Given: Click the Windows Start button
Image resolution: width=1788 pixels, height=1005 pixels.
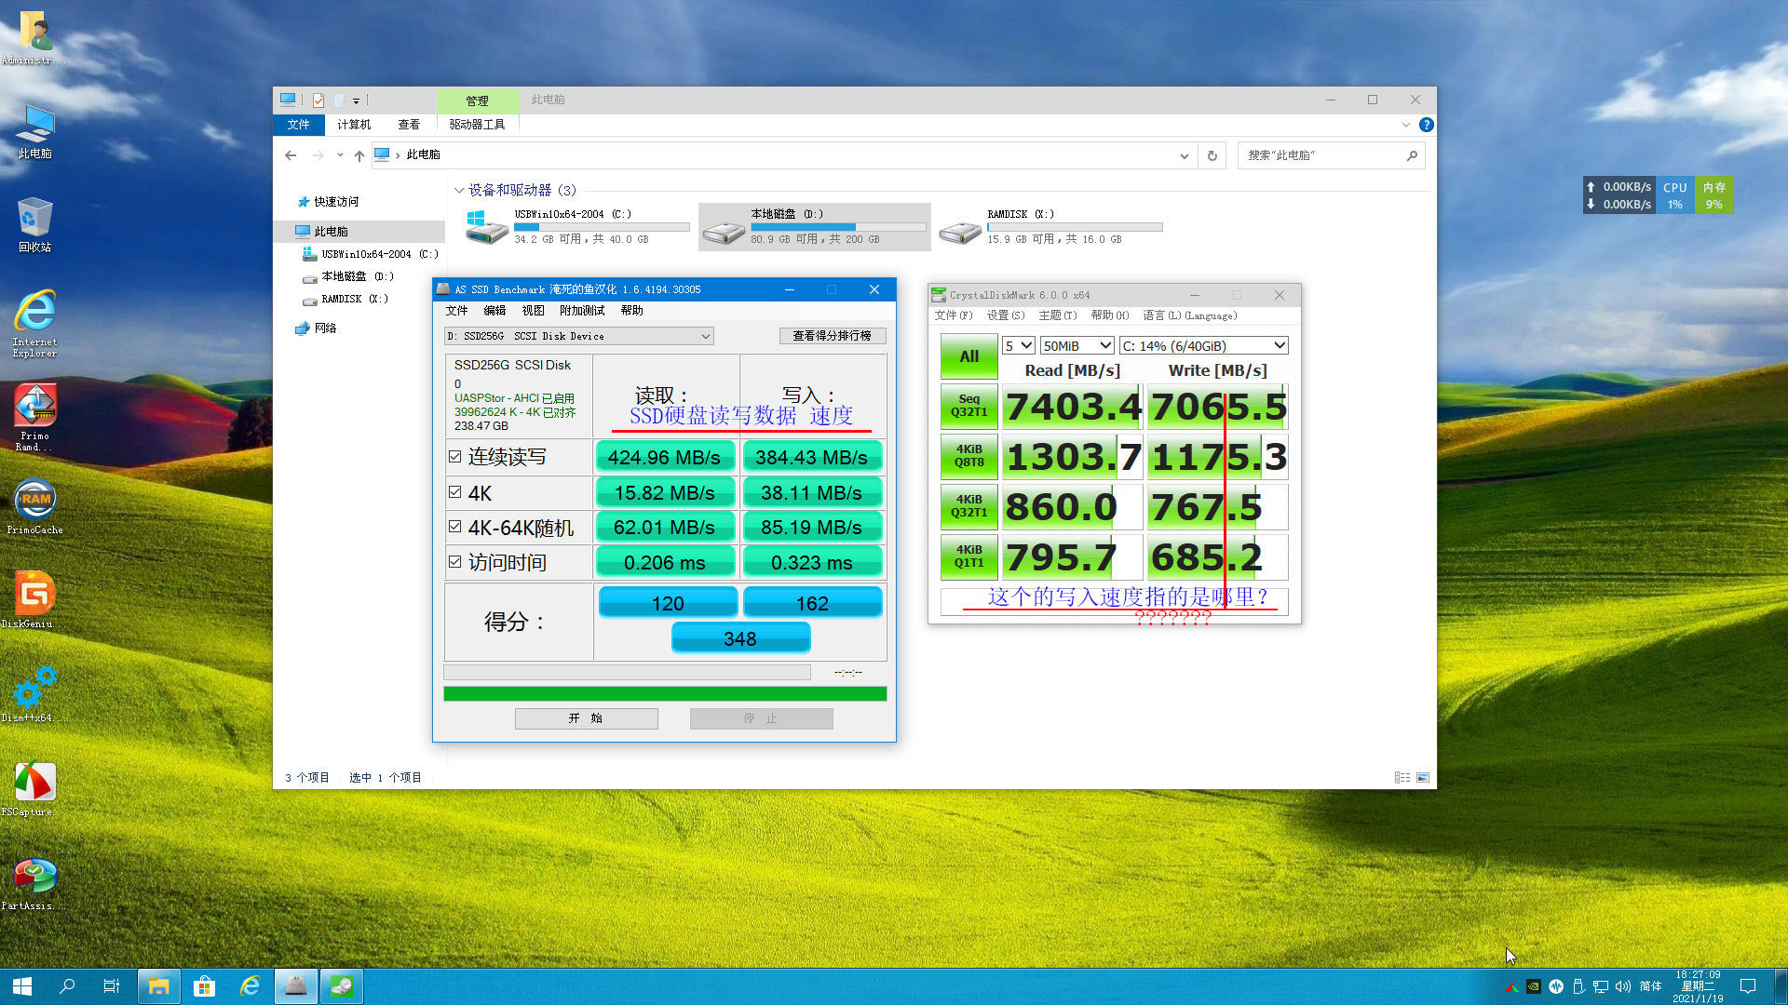Looking at the screenshot, I should 22,986.
